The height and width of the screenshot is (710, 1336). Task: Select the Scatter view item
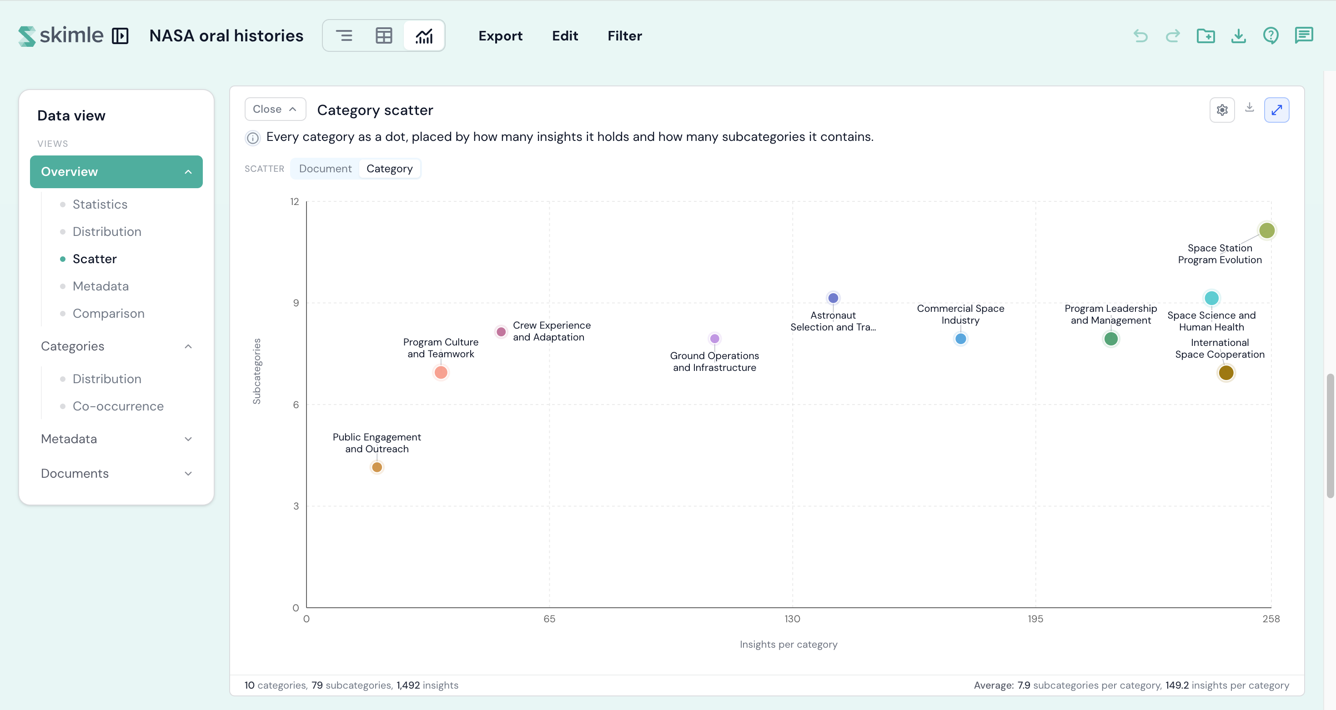[x=95, y=259]
